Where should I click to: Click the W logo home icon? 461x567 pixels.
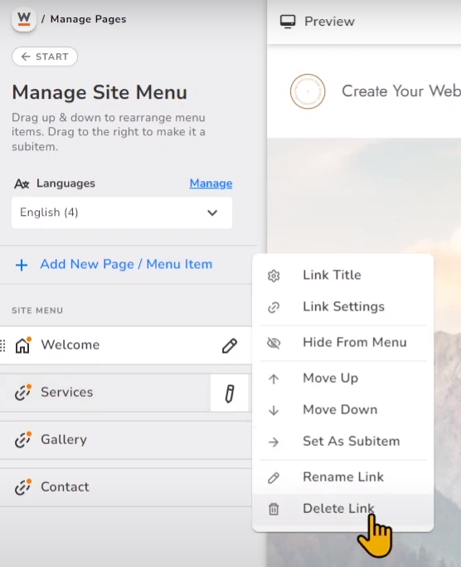pyautogui.click(x=24, y=19)
